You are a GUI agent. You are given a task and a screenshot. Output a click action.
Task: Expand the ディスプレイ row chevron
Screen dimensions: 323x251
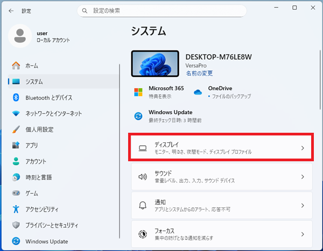[303, 148]
